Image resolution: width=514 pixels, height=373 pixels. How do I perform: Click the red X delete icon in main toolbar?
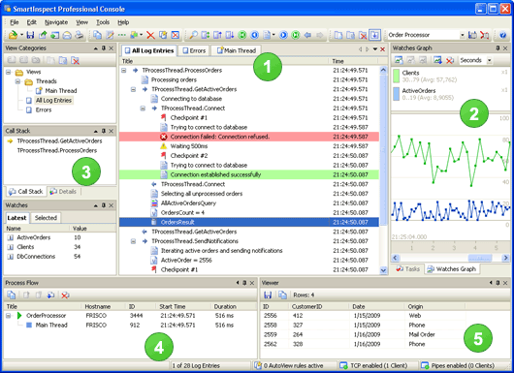point(150,35)
